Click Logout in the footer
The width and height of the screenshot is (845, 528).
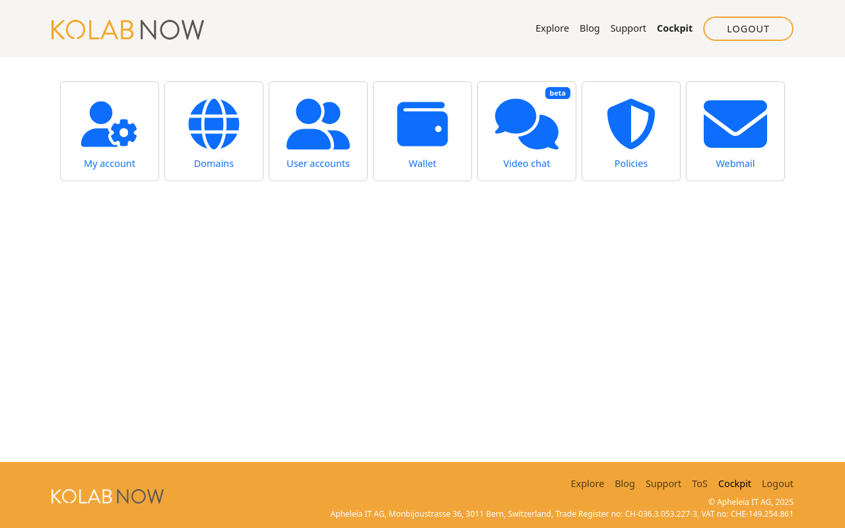(777, 483)
